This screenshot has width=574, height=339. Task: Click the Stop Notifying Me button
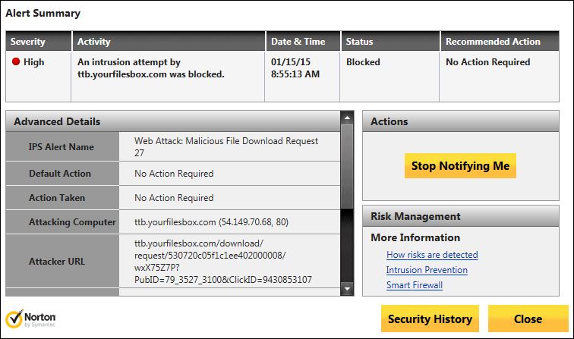pyautogui.click(x=460, y=165)
